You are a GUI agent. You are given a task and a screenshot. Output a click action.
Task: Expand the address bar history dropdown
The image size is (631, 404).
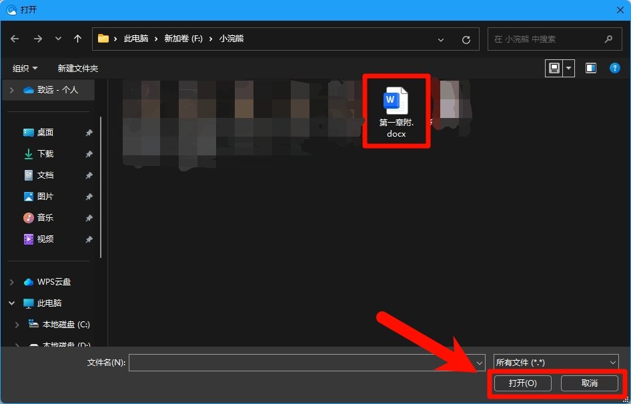[441, 39]
